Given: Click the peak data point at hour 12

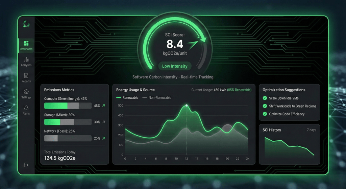Looking at the screenshot, I should coord(187,105).
